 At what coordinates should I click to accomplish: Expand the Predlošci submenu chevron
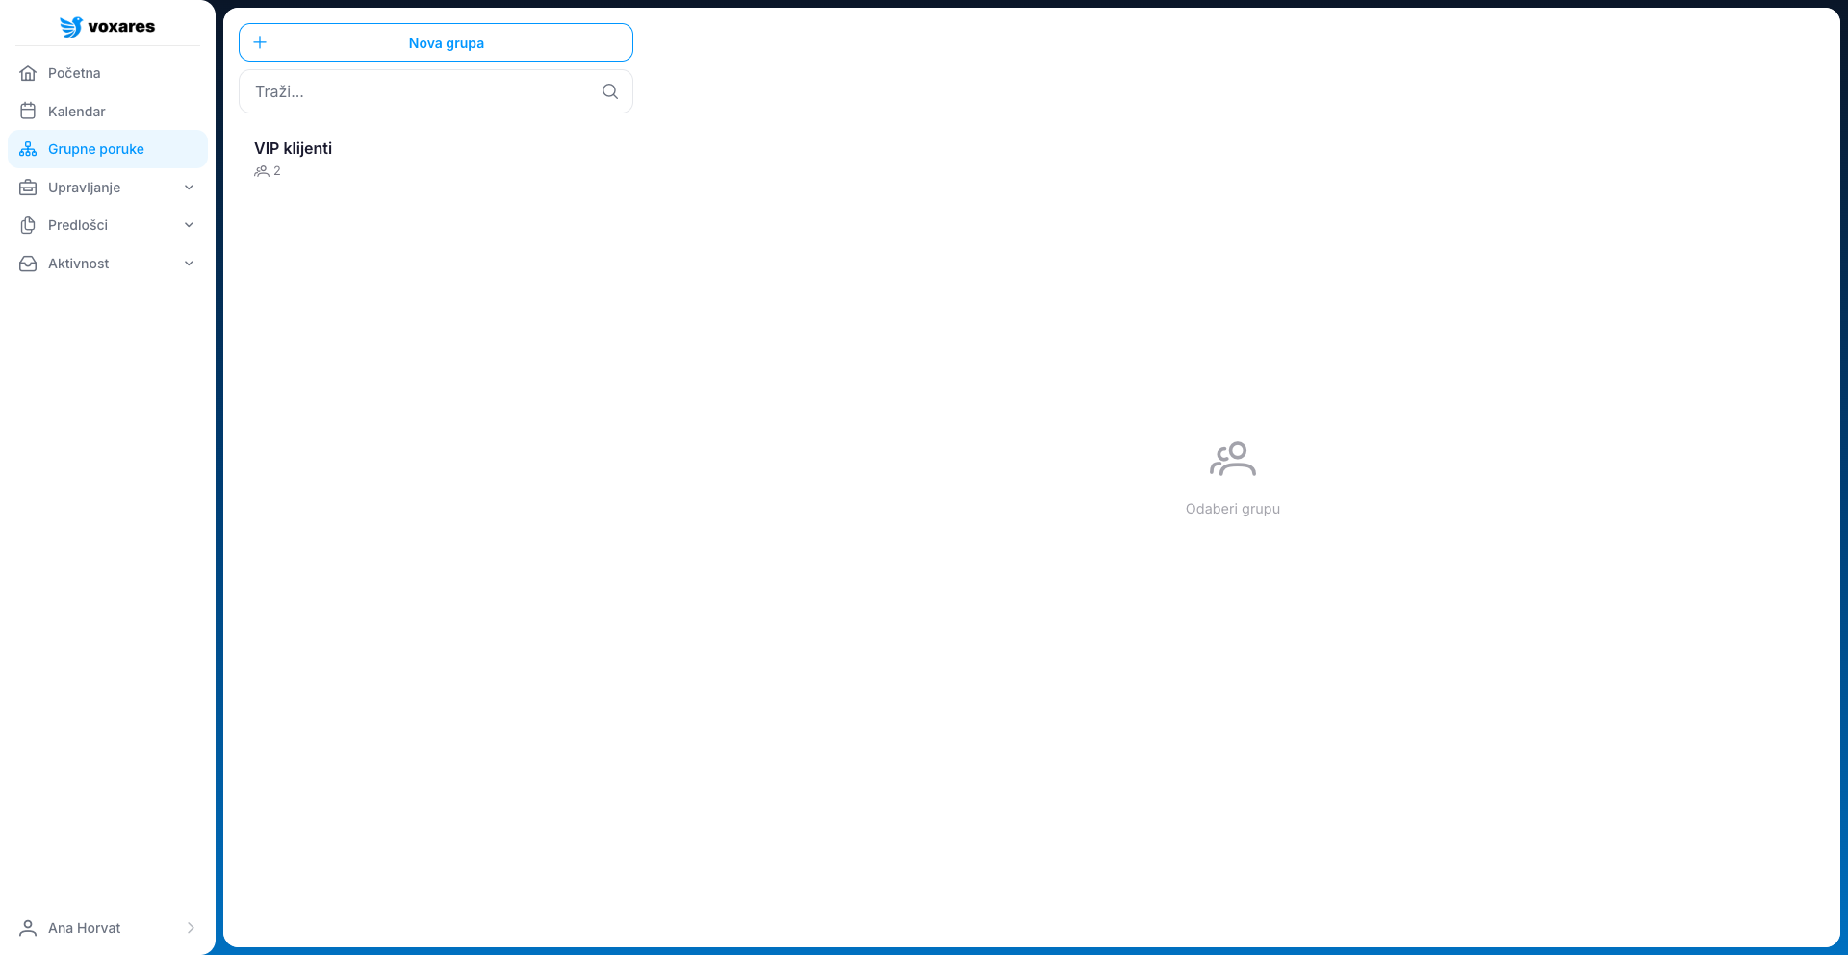pos(189,225)
